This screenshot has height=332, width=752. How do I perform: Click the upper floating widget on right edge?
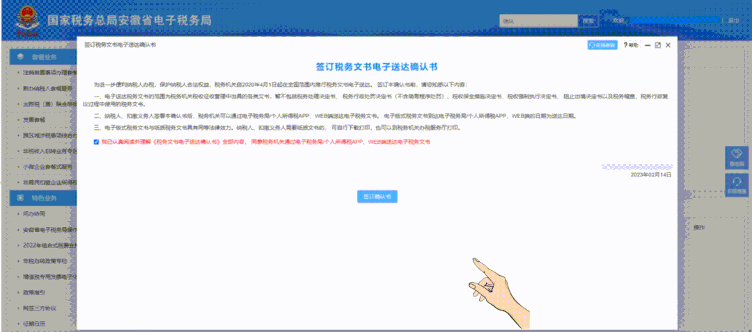pos(736,158)
